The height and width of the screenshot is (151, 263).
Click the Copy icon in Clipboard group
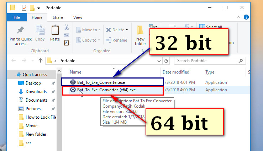pyautogui.click(x=40, y=30)
